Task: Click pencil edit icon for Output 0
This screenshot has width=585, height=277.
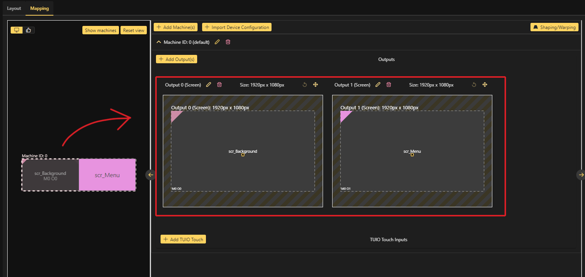Action: tap(209, 85)
